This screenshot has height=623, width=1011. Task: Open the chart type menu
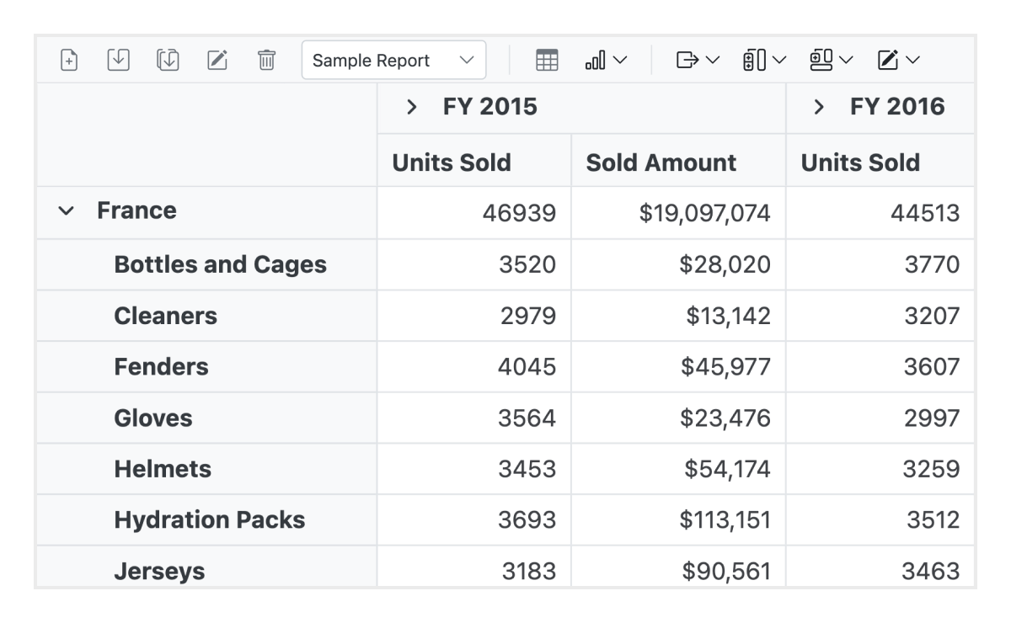click(x=606, y=60)
